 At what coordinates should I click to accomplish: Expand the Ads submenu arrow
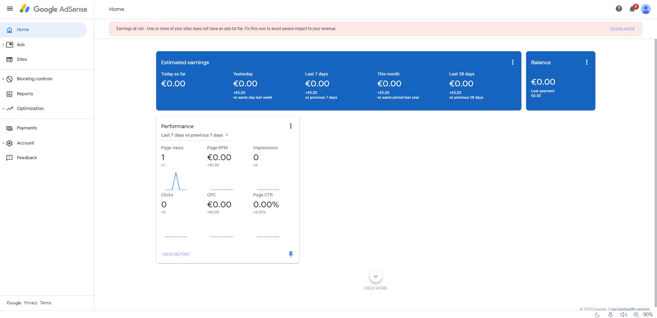click(3, 45)
